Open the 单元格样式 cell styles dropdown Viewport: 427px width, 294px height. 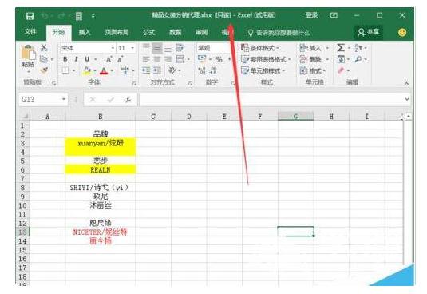[x=263, y=70]
